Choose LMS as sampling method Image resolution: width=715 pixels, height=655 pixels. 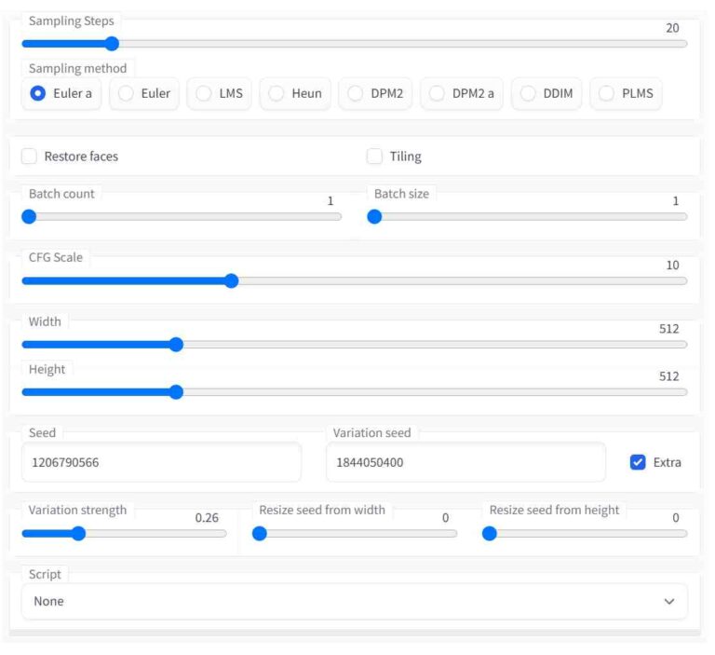(203, 93)
